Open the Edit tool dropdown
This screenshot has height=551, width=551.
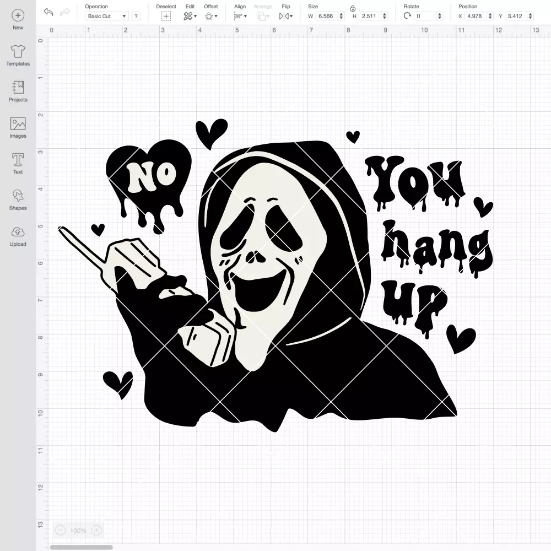click(x=190, y=16)
